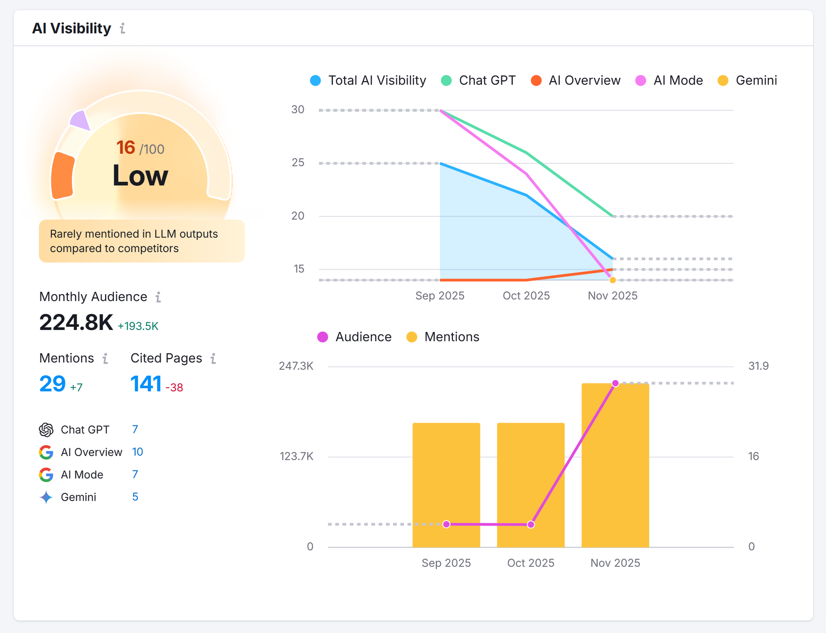Screen dimensions: 826x633
Task: Click Google icon beside AI Mode
Action: point(46,475)
